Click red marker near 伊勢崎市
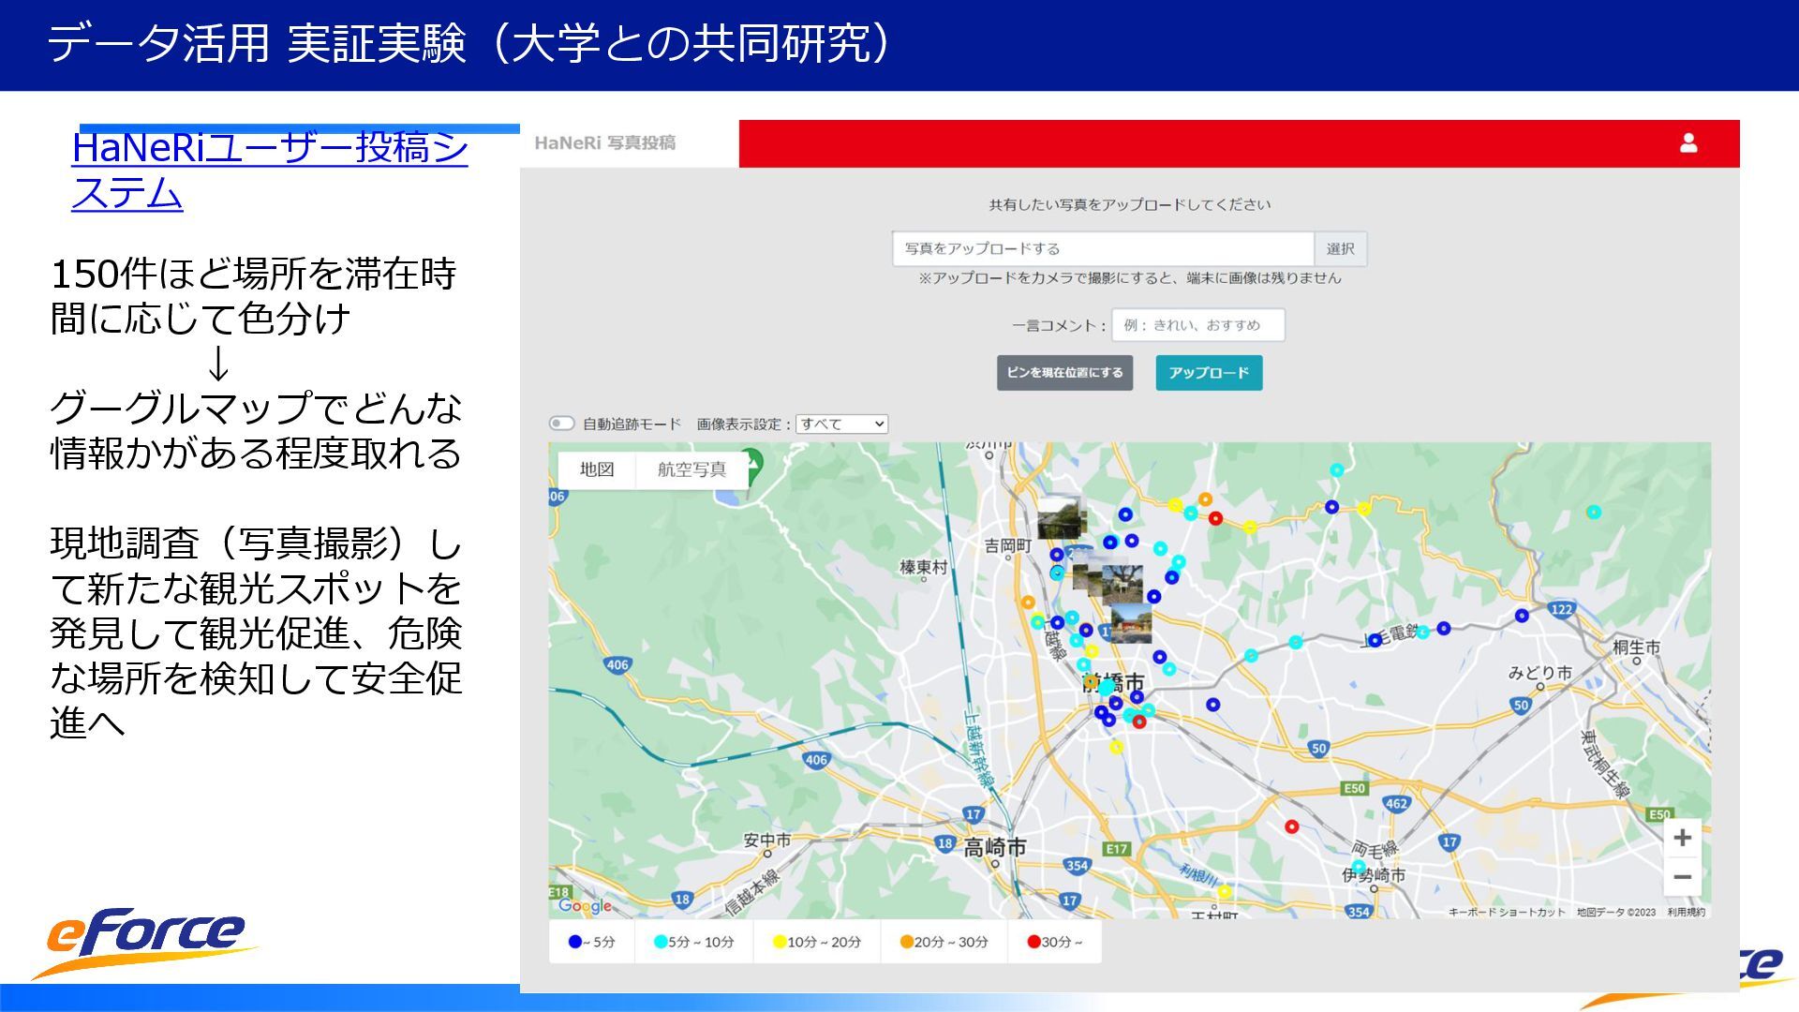Screen dimensions: 1799x1012 1291,826
